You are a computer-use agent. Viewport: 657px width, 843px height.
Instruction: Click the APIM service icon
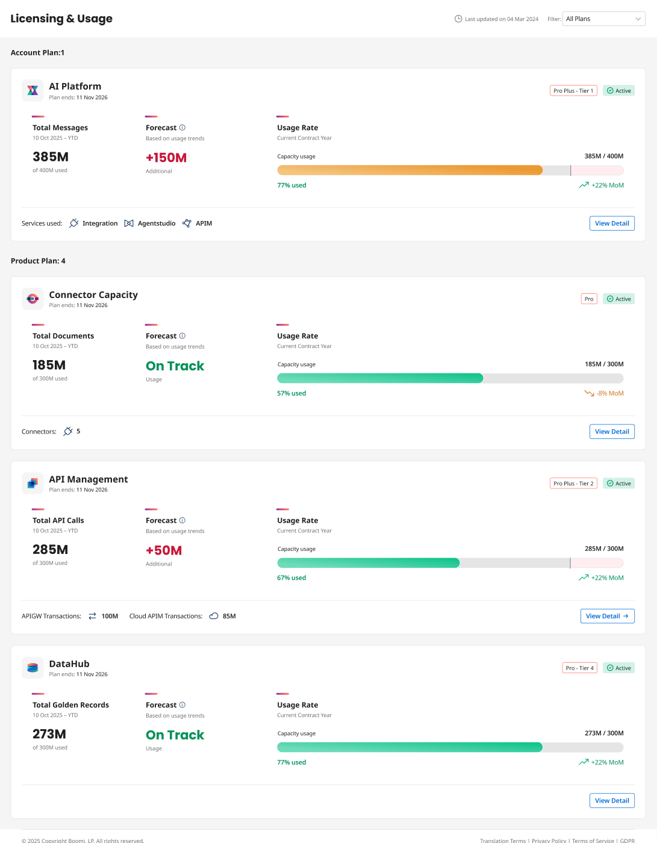pyautogui.click(x=187, y=223)
